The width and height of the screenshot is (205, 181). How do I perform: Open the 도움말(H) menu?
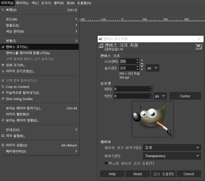84,3
